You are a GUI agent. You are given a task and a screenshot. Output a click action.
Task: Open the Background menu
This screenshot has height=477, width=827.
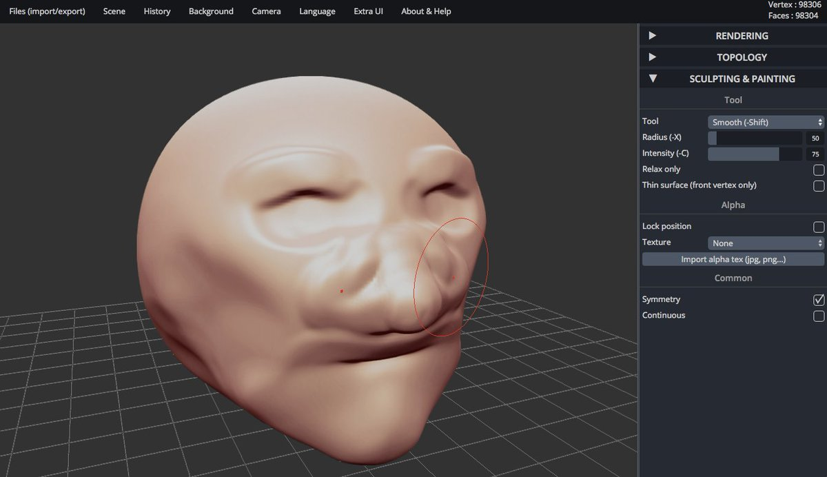[211, 11]
